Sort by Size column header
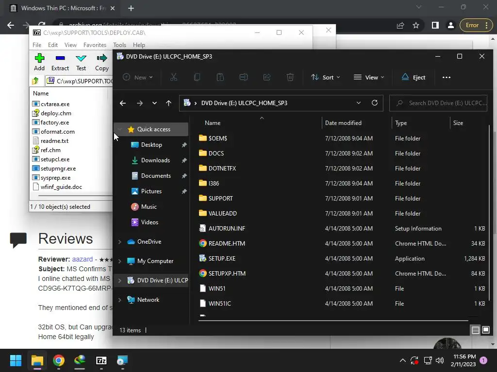This screenshot has width=497, height=372. tap(458, 123)
